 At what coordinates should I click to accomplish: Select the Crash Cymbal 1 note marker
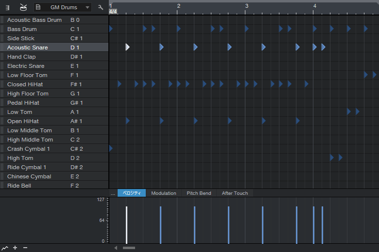111,148
